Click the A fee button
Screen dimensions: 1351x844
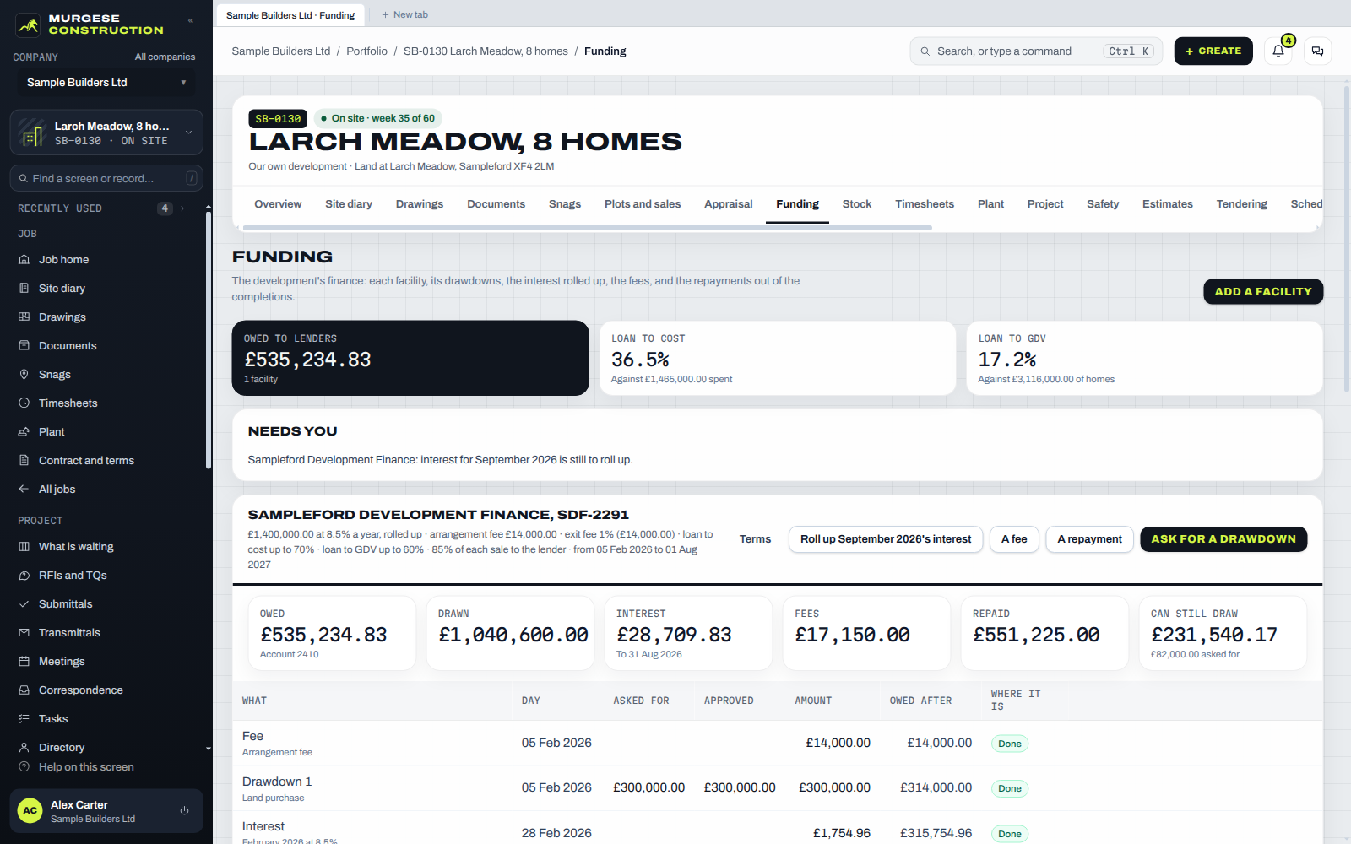click(1014, 539)
